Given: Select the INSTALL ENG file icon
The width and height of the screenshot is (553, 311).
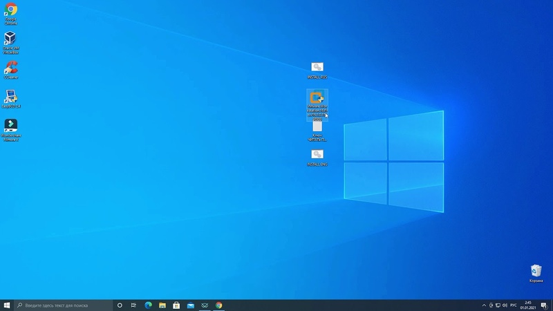Looking at the screenshot, I should click(x=317, y=158).
